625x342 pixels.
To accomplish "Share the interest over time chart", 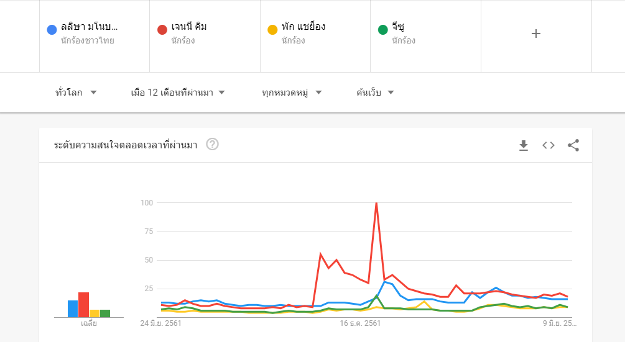I will click(x=573, y=145).
